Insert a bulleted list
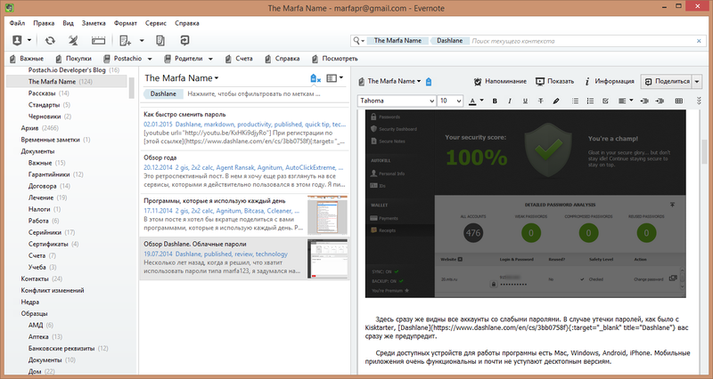Screen dimensions: 713x379 (575, 101)
